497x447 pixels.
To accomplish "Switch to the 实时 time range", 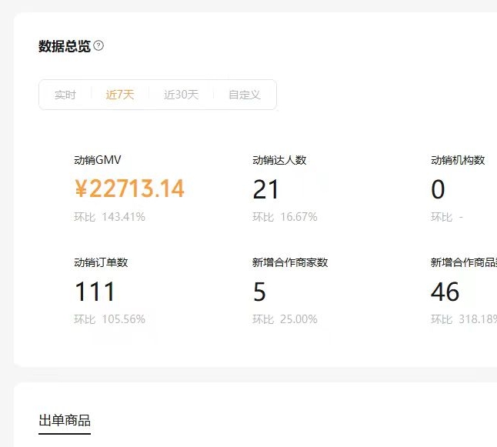I will 65,95.
